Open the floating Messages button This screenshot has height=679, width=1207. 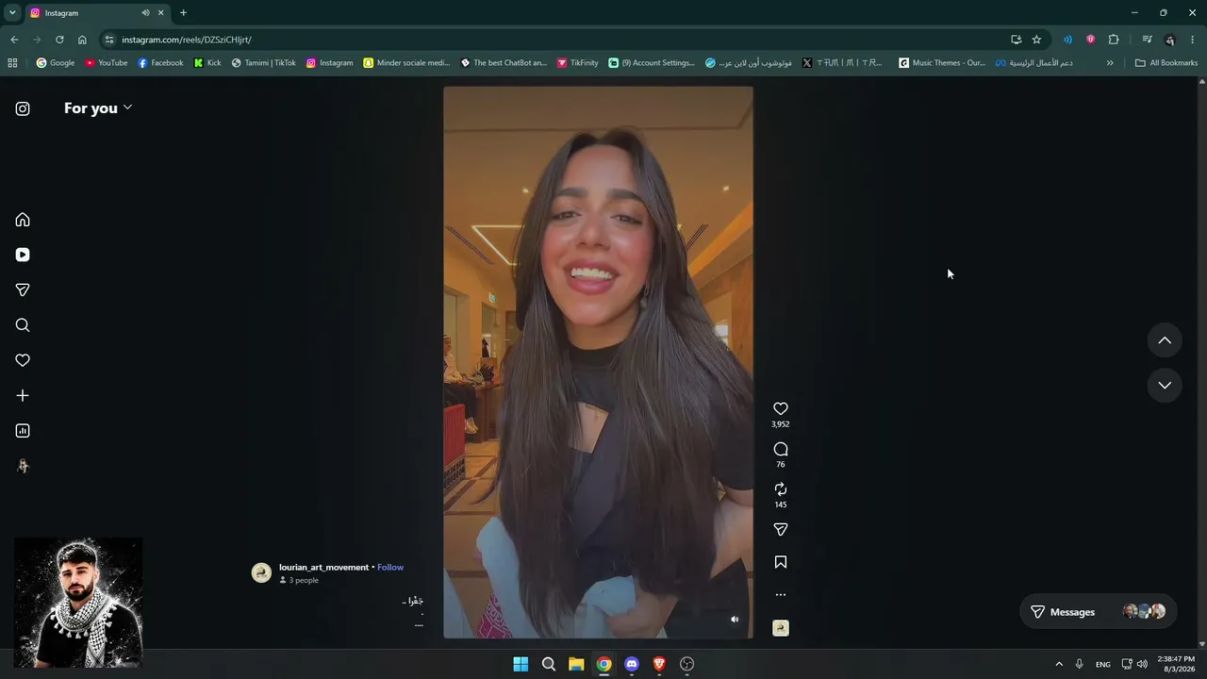(1098, 612)
